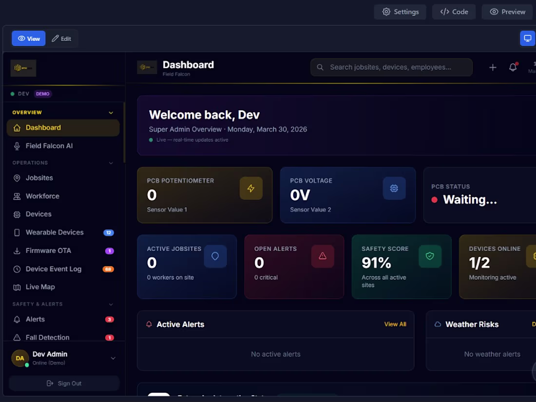536x402 pixels.
Task: Open the Code view button
Action: [x=454, y=12]
